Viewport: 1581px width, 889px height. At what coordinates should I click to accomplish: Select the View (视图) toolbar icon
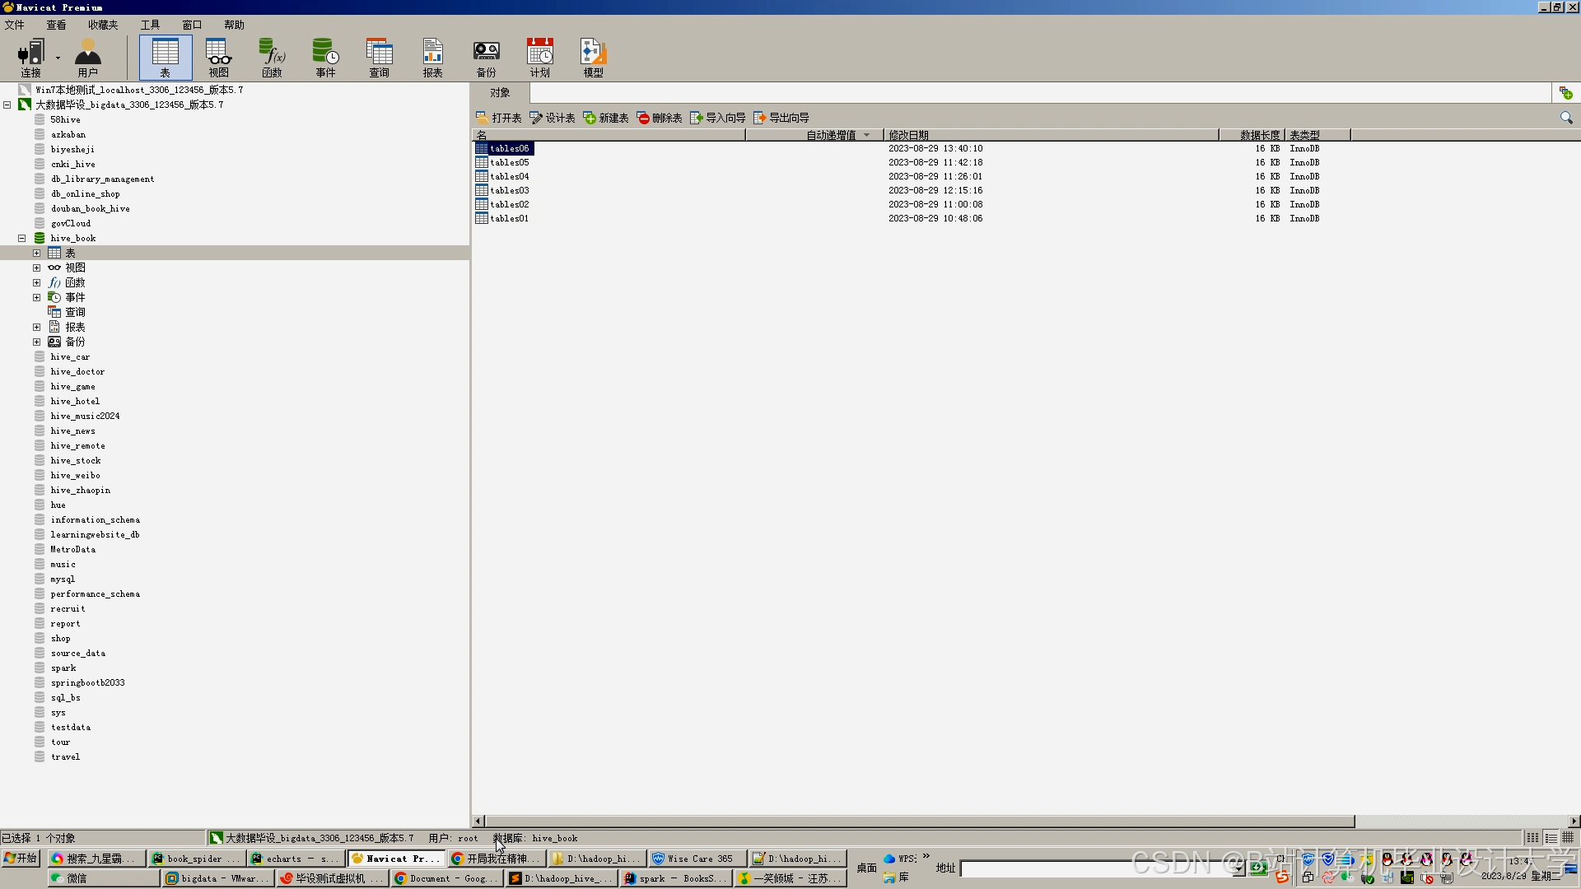[x=218, y=57]
